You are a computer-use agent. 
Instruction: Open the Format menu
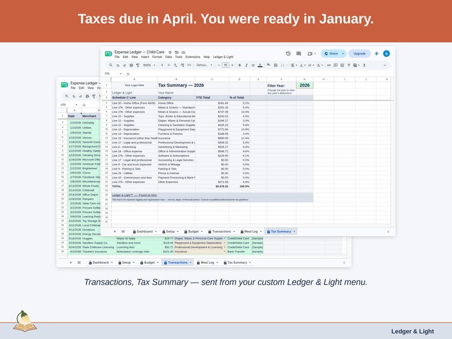[157, 57]
